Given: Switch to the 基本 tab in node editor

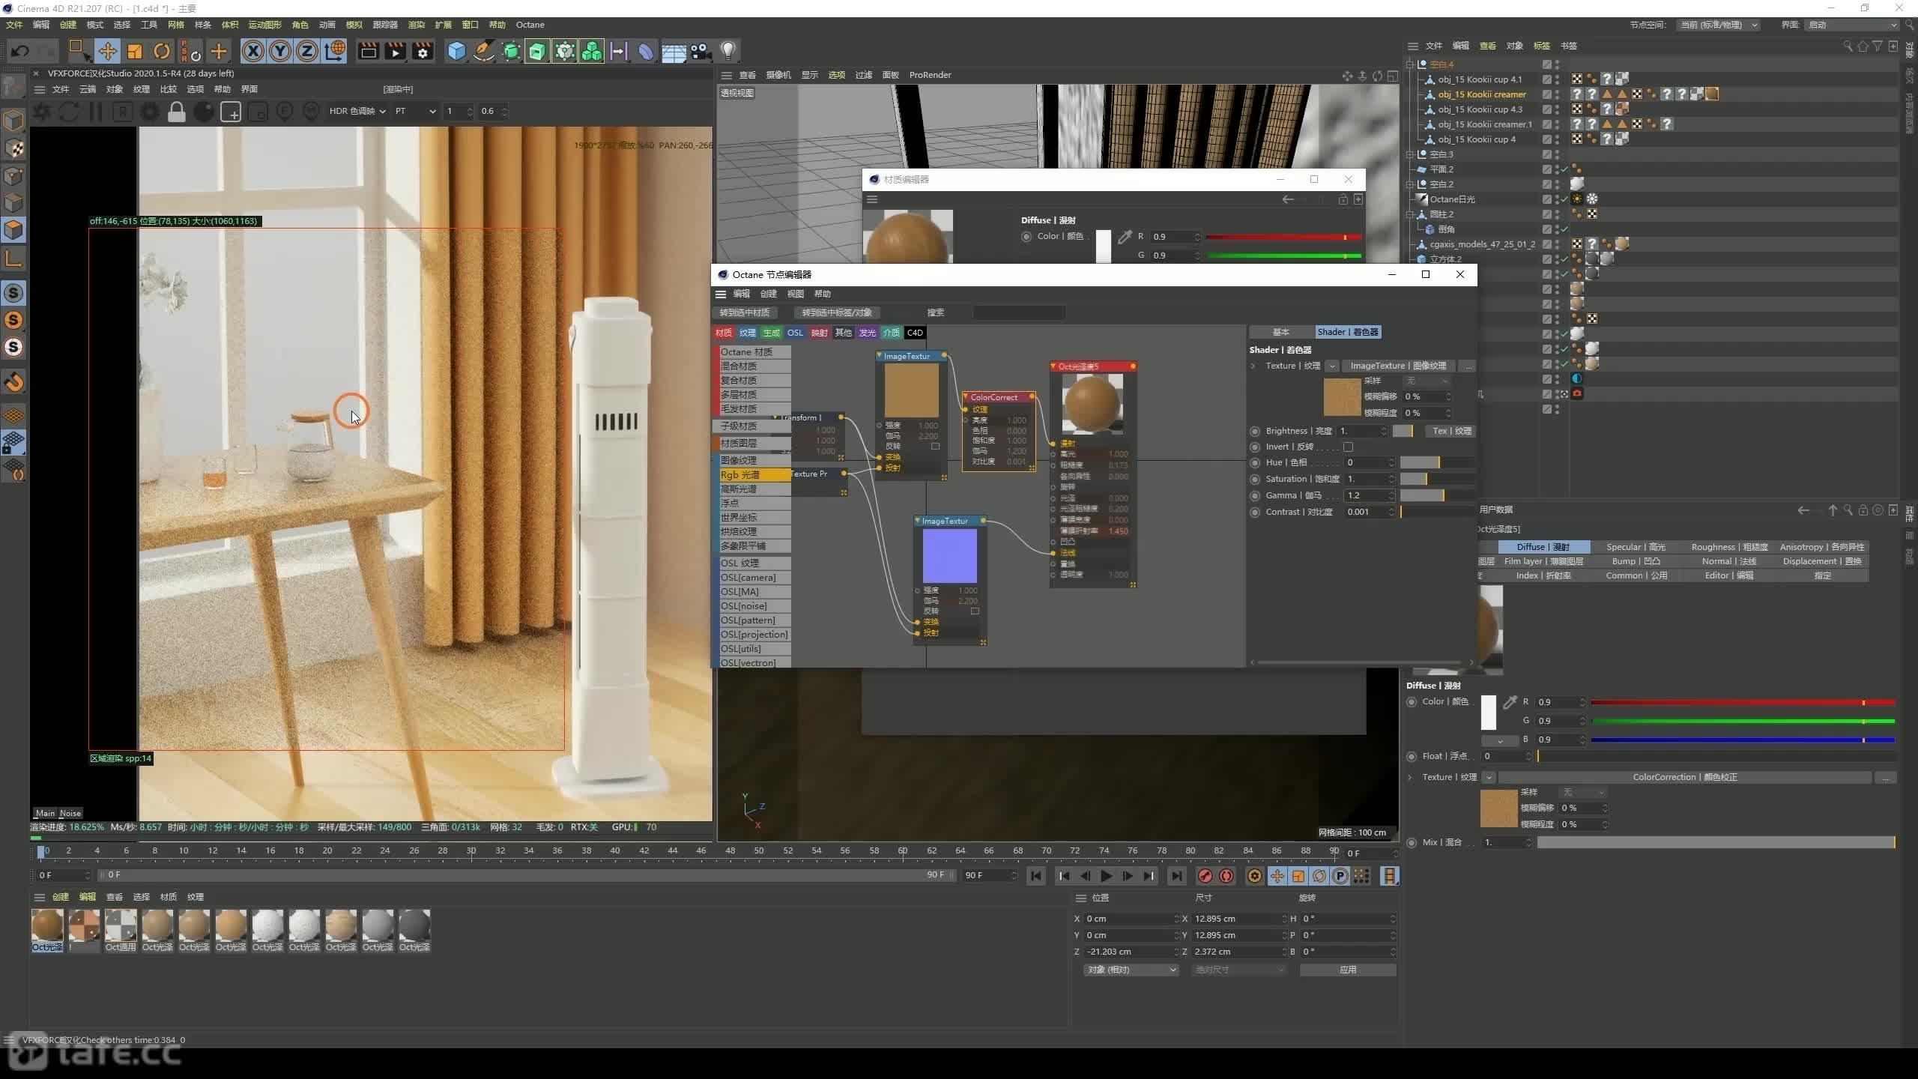Looking at the screenshot, I should tap(1281, 332).
